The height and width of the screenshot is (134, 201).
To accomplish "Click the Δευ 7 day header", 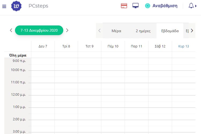I will coord(43,46).
